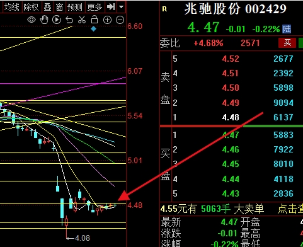This screenshot has height=247, width=303.
Task: Click the circular play icon
Action: (57, 20)
